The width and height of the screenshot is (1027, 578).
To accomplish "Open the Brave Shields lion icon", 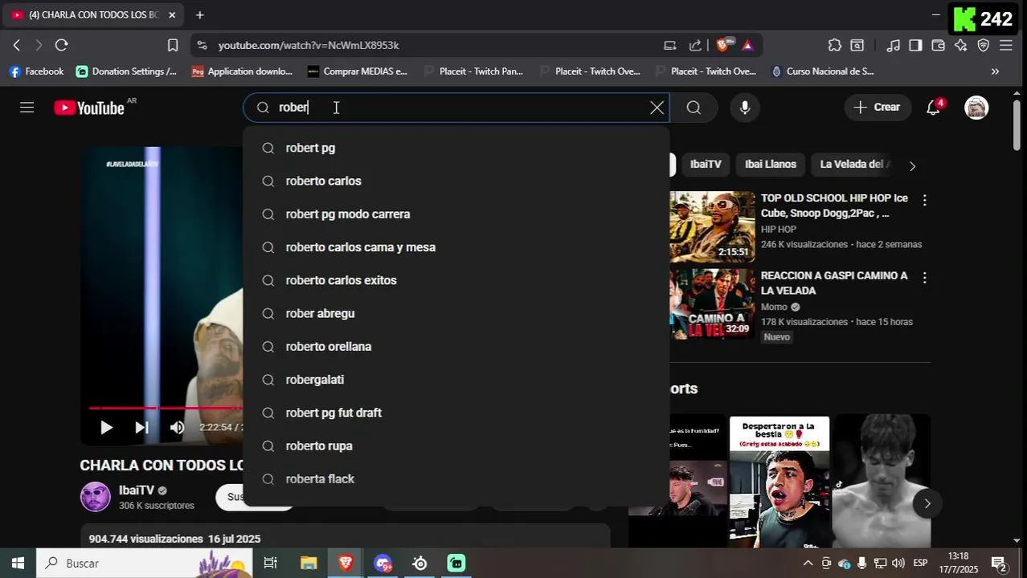I will pyautogui.click(x=722, y=45).
